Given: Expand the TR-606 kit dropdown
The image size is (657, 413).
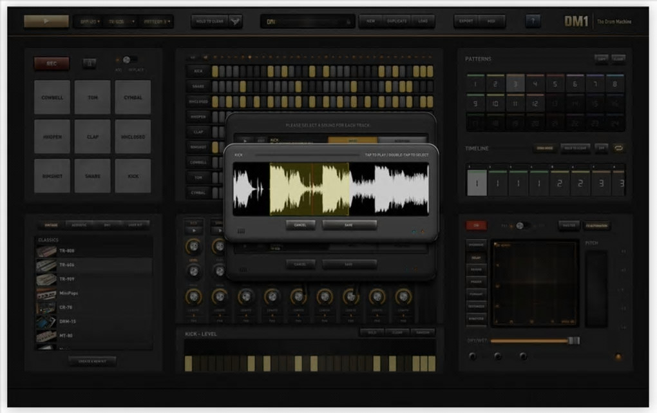Looking at the screenshot, I should click(x=122, y=21).
